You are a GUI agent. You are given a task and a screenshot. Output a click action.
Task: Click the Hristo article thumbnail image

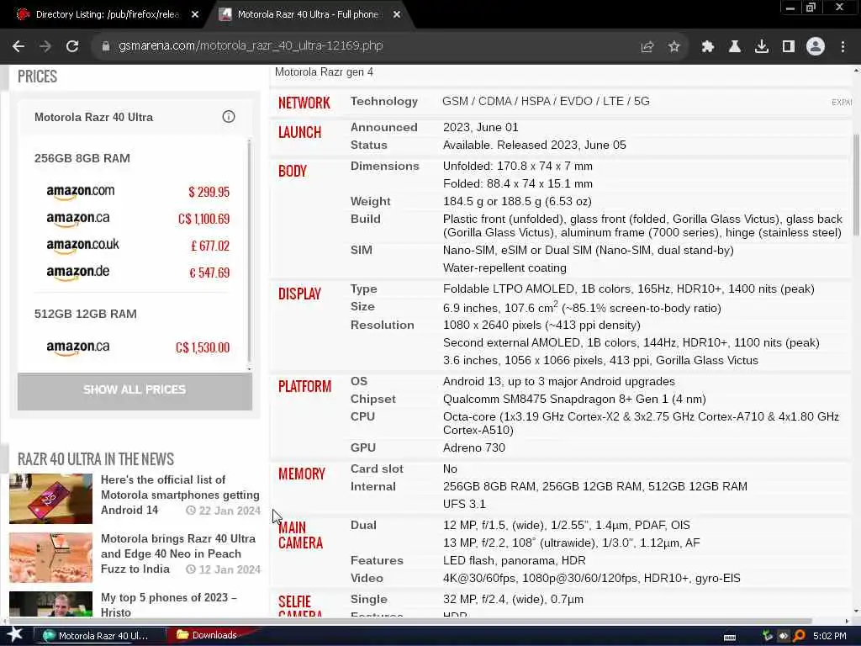[51, 604]
